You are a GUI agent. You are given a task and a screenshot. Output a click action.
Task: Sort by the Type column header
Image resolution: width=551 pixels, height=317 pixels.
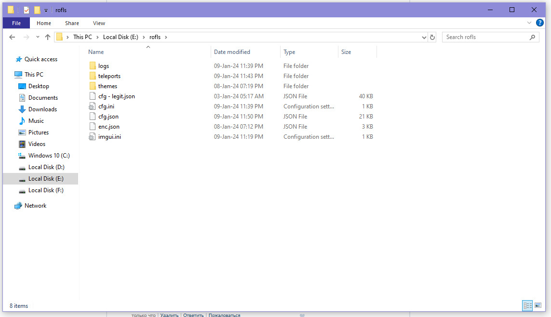(289, 52)
